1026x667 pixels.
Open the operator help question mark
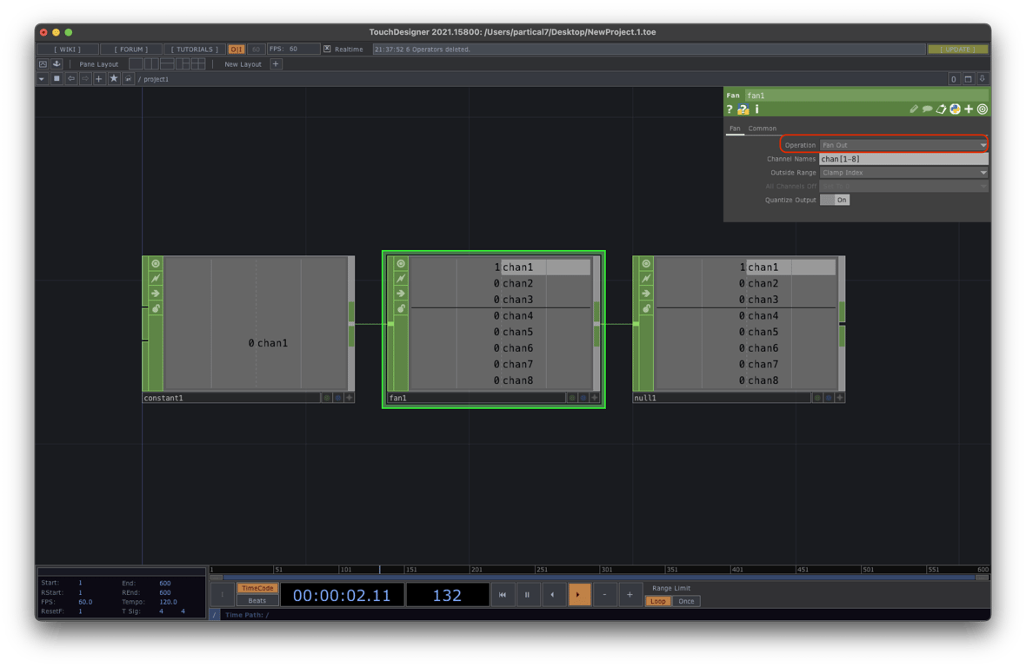730,109
